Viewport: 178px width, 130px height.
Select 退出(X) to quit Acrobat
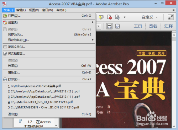click(49, 114)
